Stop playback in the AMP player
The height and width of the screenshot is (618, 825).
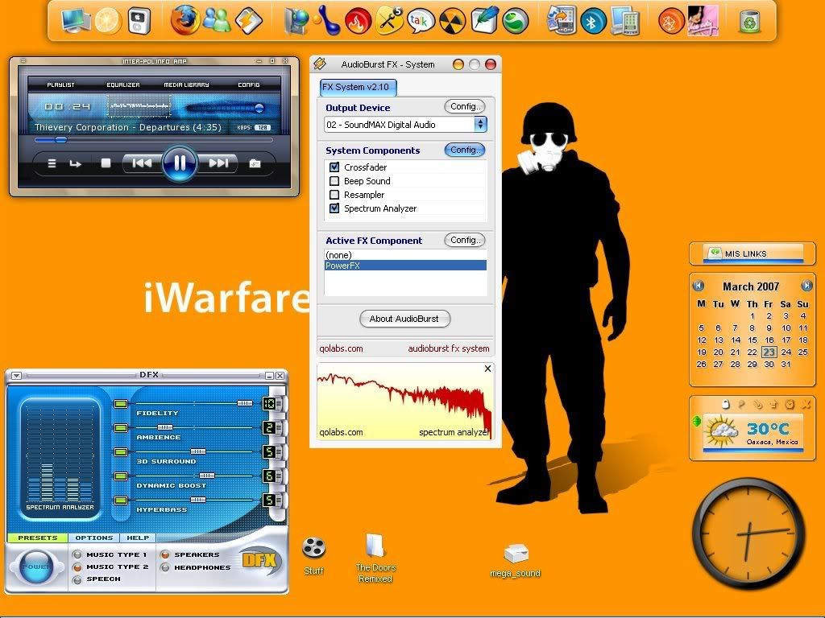(106, 163)
